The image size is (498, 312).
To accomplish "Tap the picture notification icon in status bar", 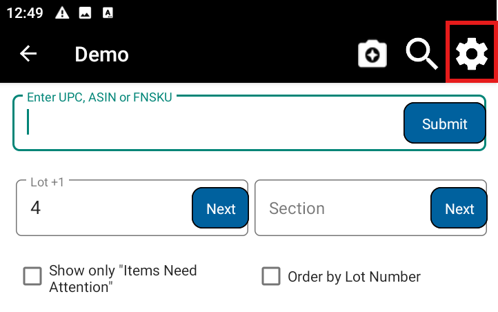I will pyautogui.click(x=85, y=12).
